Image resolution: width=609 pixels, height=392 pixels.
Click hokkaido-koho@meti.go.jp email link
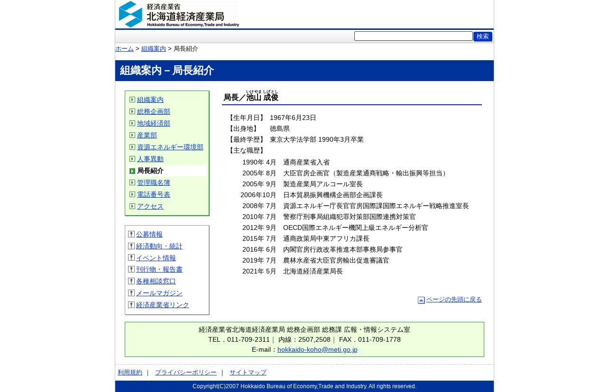click(x=317, y=349)
